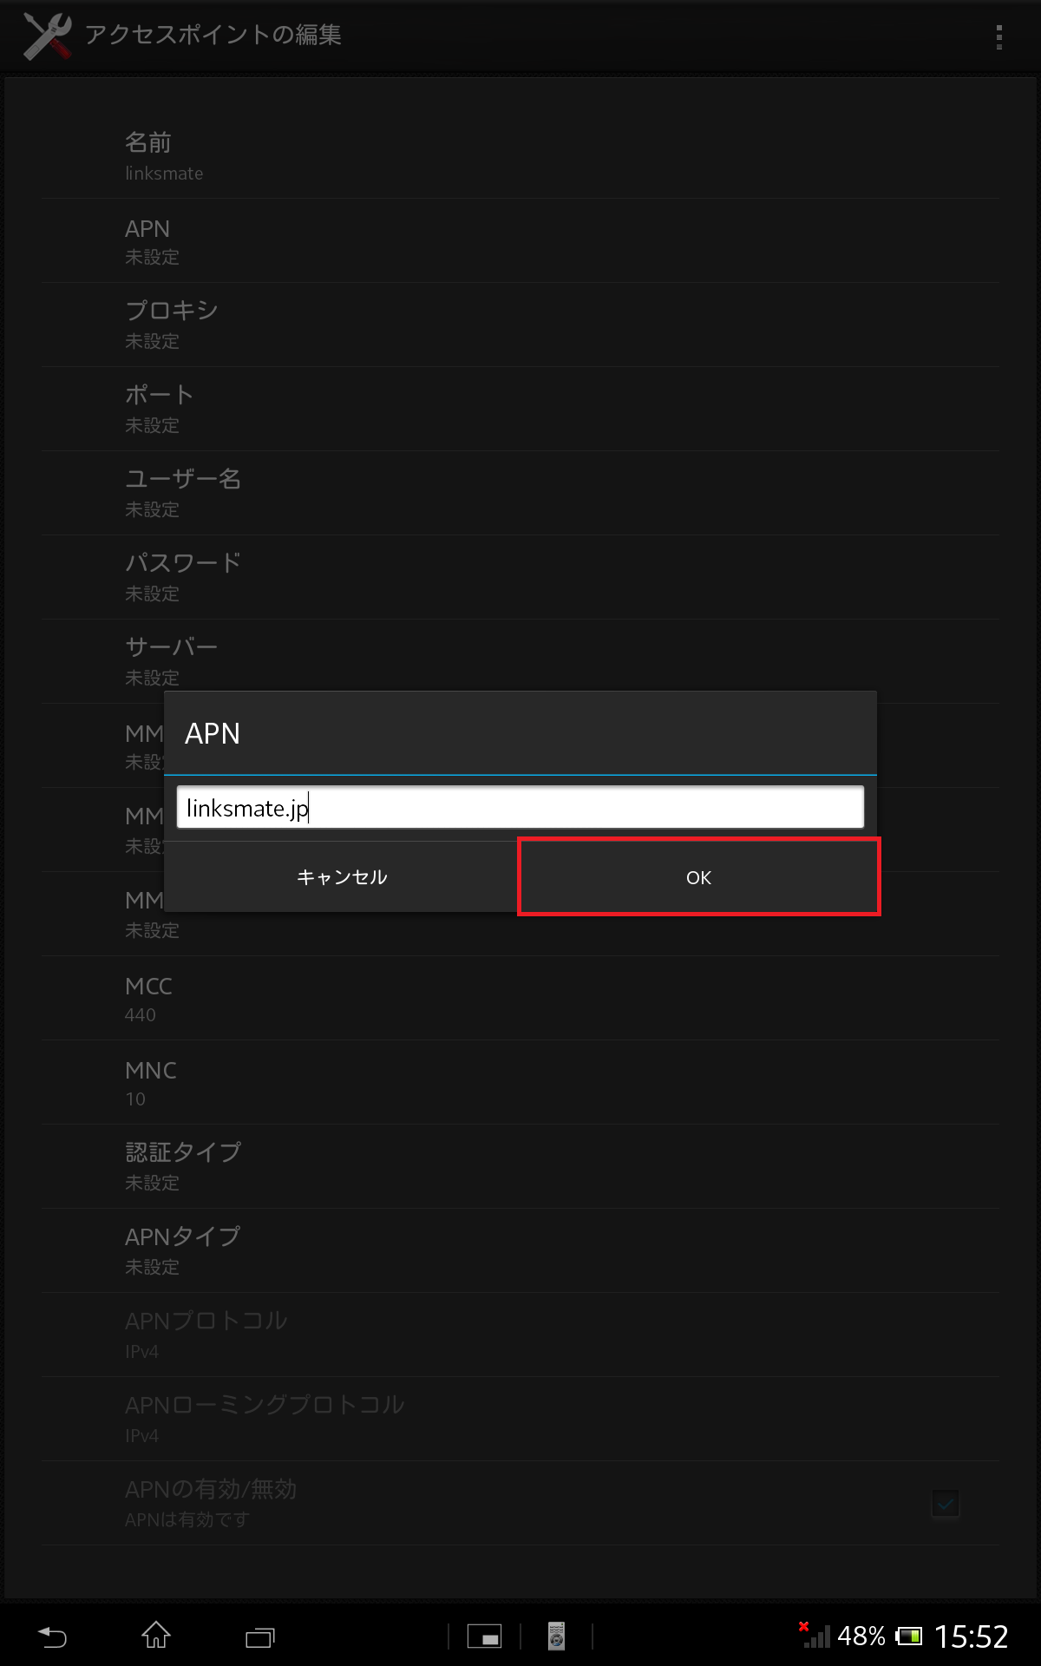Open the APNローミングプロトコル row
The height and width of the screenshot is (1666, 1041).
point(520,1420)
